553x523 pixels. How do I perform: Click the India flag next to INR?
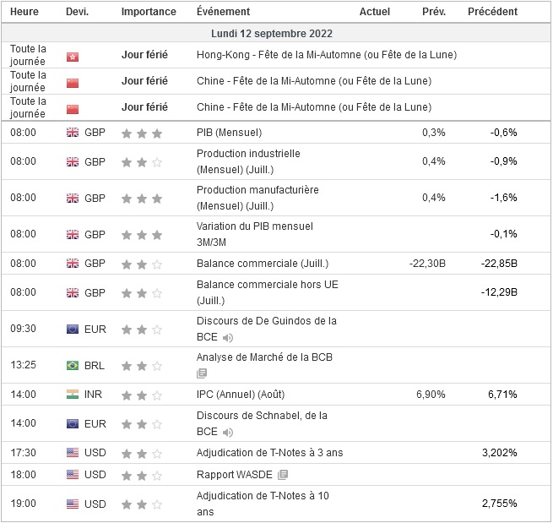click(x=72, y=395)
